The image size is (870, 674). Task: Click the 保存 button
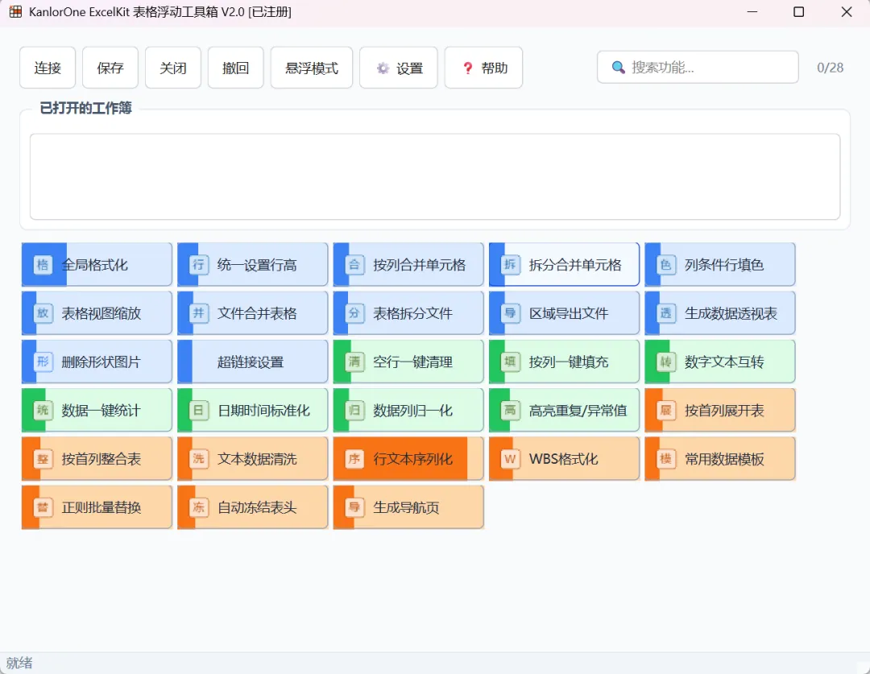tap(110, 68)
